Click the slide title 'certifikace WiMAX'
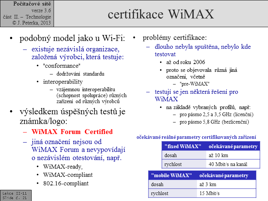This screenshot has height=201, width=268. click(161, 14)
